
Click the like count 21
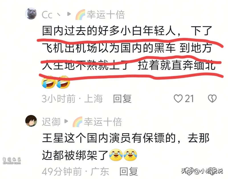tap(189, 99)
